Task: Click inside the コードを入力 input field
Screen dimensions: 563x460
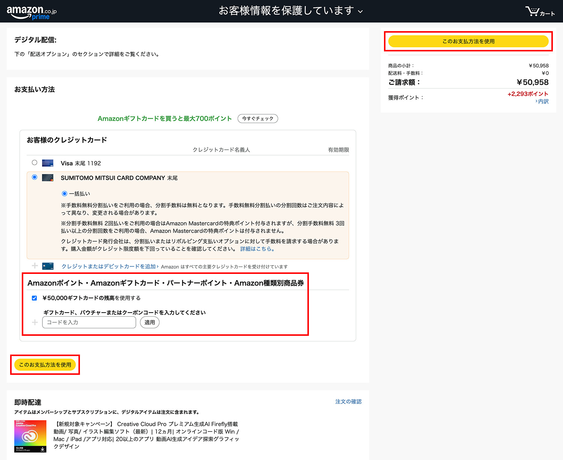Action: point(89,322)
